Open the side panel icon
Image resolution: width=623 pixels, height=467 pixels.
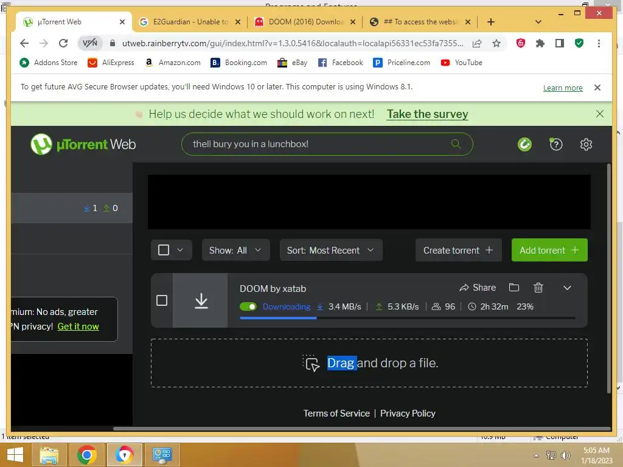click(x=560, y=43)
